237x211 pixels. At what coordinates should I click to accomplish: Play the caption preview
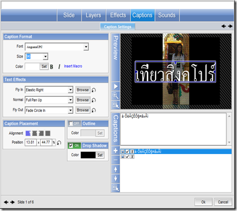[115, 86]
